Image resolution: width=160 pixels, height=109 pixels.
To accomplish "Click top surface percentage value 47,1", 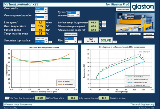I will coord(104,98).
